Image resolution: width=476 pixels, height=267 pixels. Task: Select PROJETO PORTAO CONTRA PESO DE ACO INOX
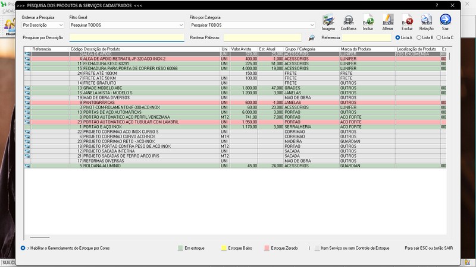(x=235, y=147)
